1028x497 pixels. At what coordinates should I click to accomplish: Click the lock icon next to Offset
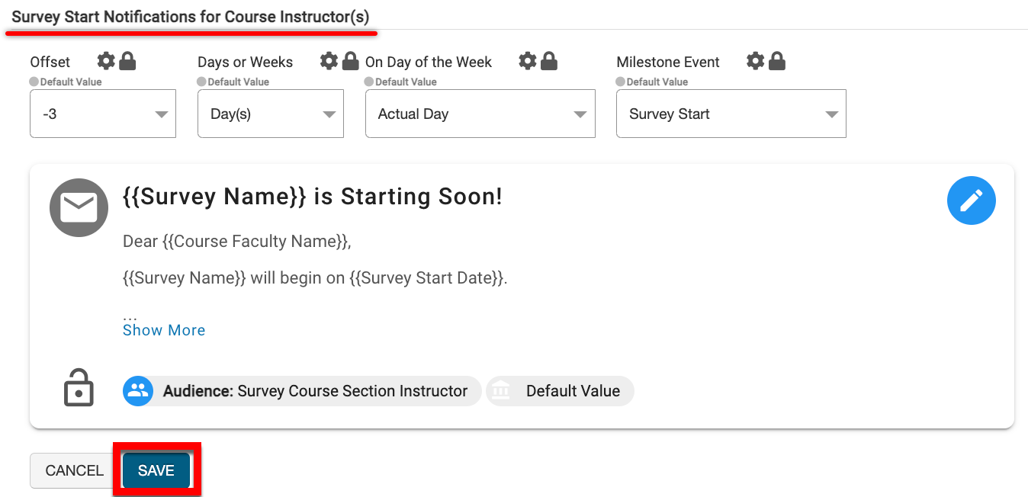(x=127, y=62)
